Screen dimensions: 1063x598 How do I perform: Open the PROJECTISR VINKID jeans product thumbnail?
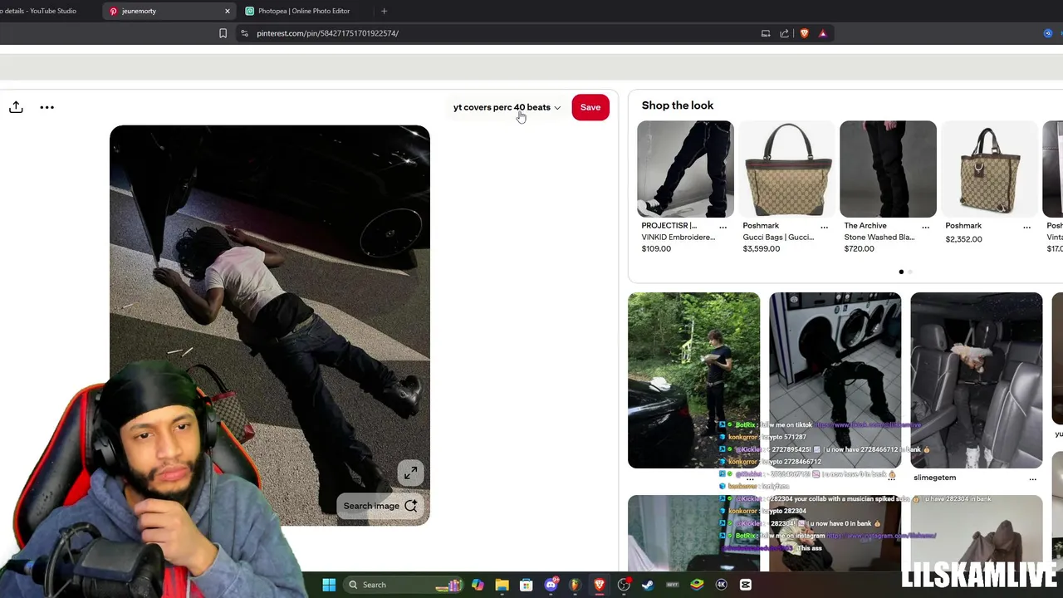pos(685,169)
